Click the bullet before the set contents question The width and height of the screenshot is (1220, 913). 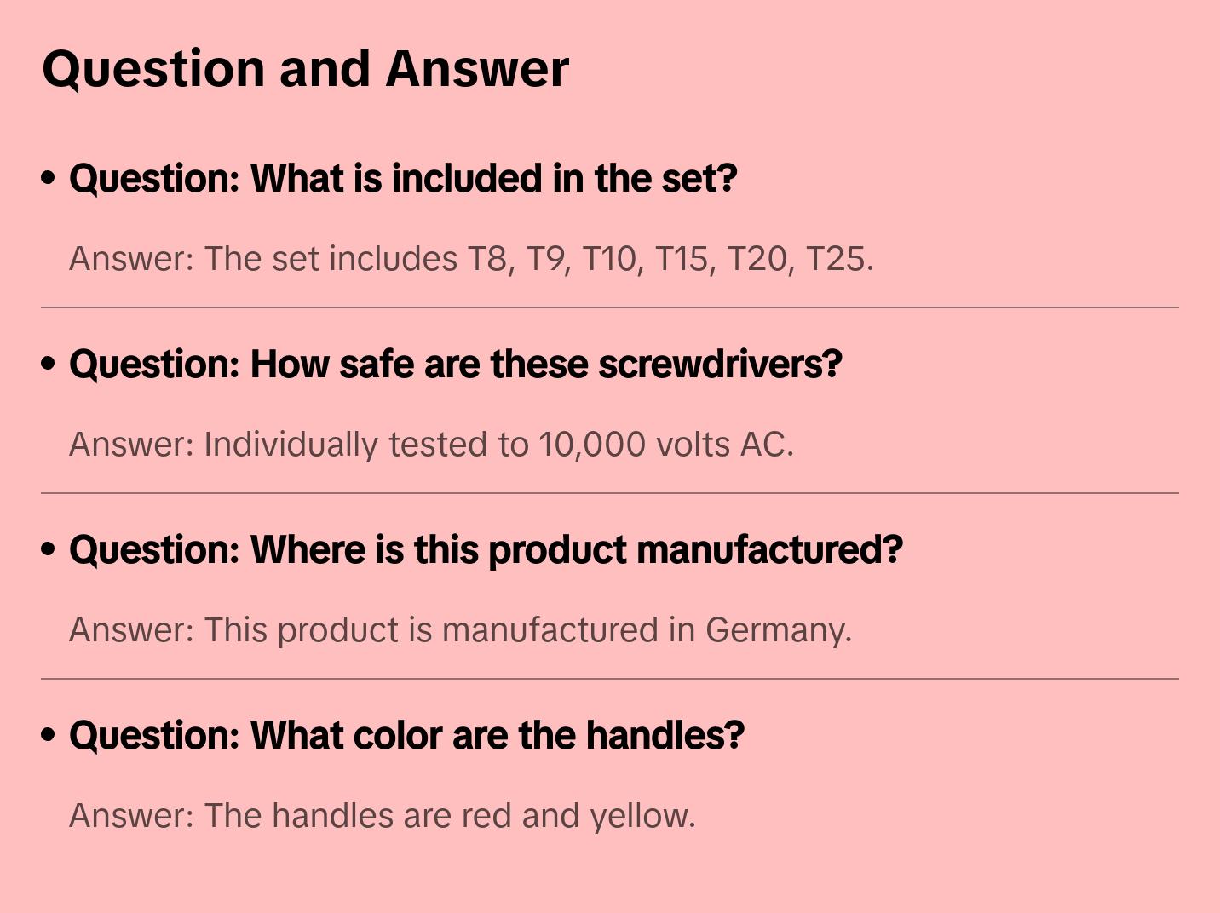49,179
